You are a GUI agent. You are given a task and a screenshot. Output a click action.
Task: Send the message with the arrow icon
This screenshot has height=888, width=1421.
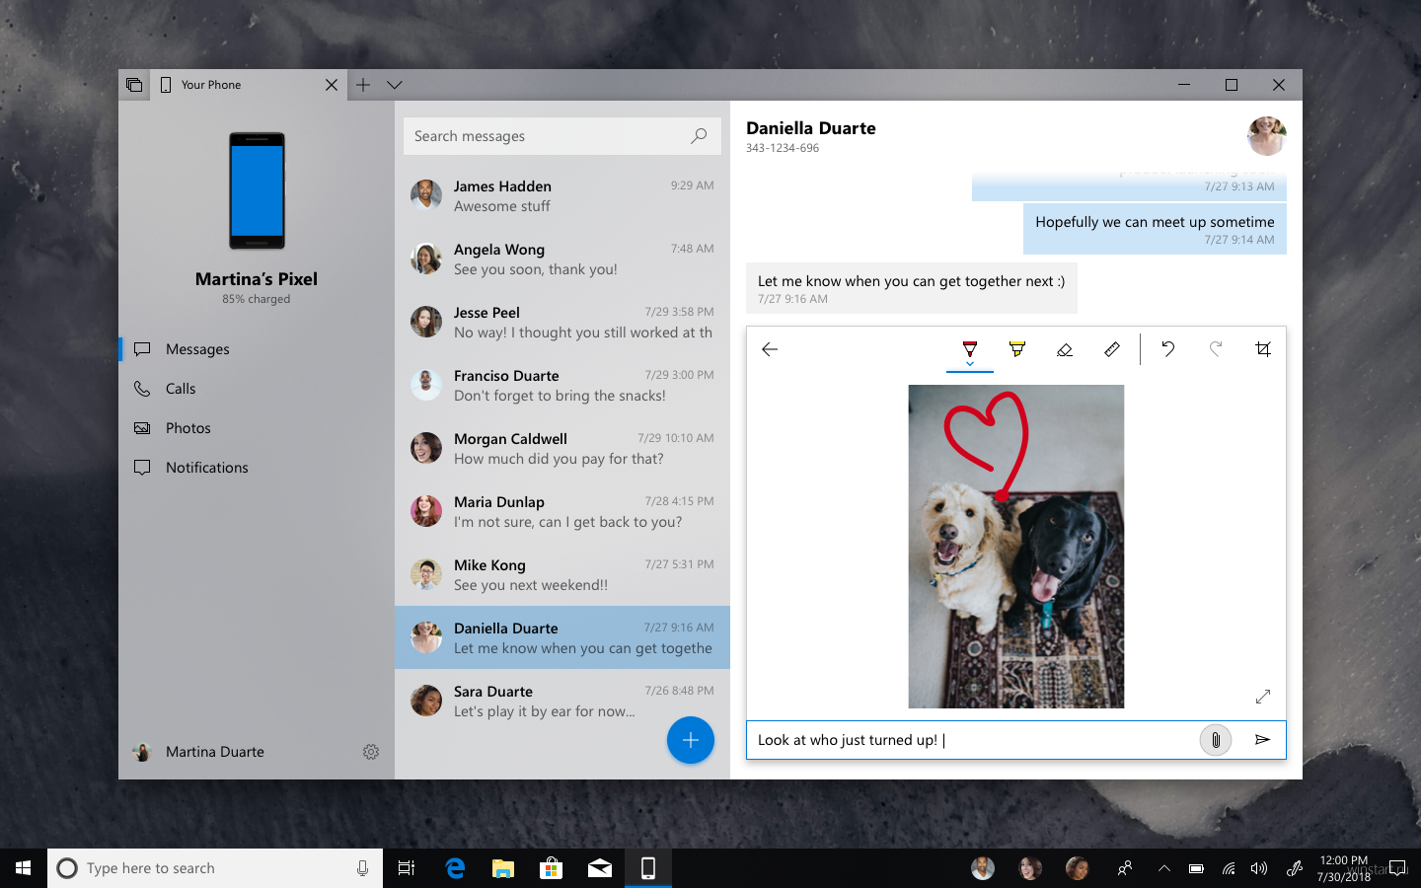pos(1262,740)
